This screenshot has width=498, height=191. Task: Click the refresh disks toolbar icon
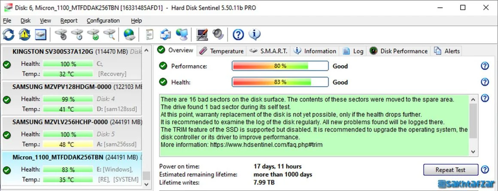9,34
